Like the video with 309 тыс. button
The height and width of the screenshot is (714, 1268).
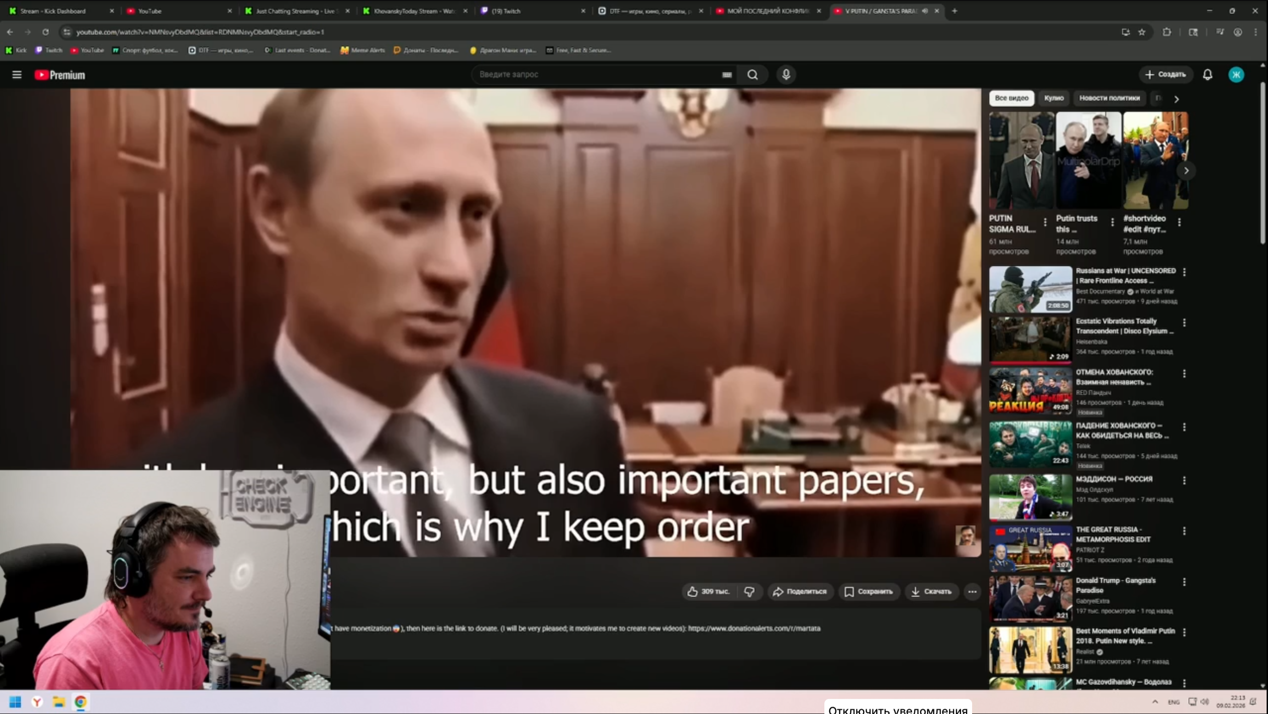[x=708, y=592]
